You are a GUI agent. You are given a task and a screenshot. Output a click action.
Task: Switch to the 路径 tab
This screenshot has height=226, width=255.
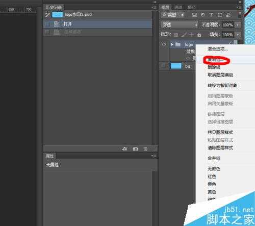pyautogui.click(x=191, y=7)
